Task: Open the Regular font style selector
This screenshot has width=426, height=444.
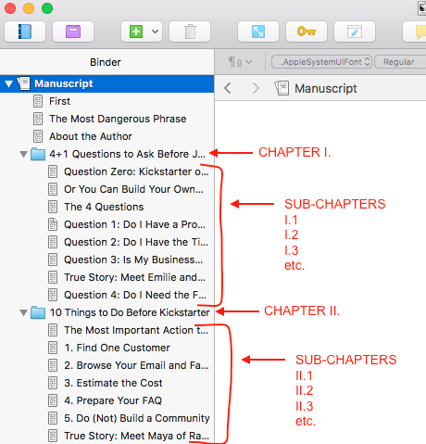Action: 400,62
